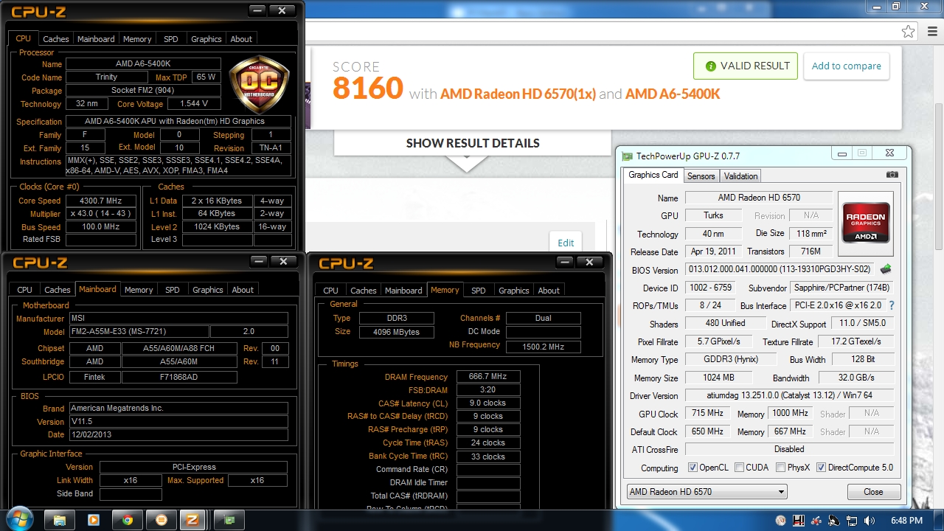This screenshot has width=944, height=531.
Task: Toggle the PhysX checkbox
Action: [782, 468]
